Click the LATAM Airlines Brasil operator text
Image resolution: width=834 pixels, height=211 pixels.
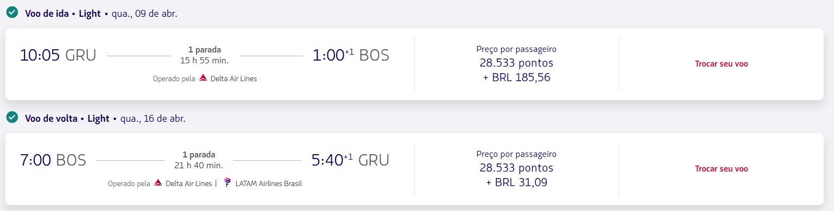tap(268, 183)
